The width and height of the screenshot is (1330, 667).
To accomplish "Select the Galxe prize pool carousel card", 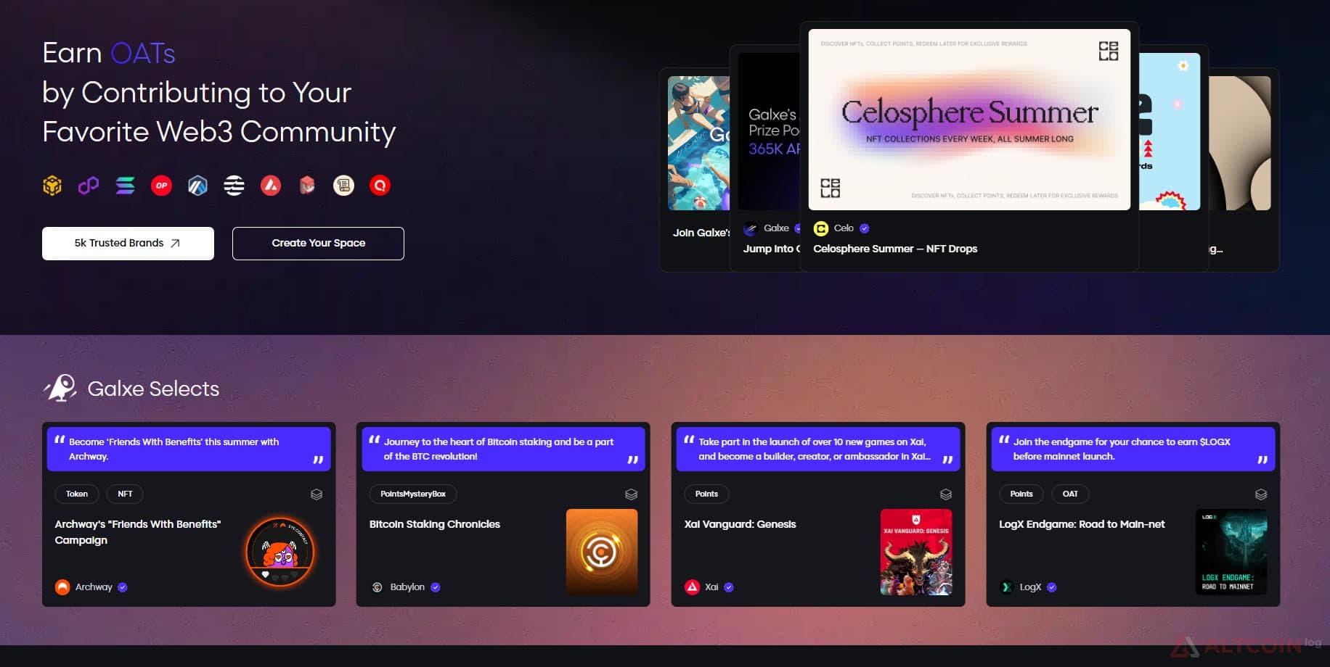I will [x=766, y=158].
